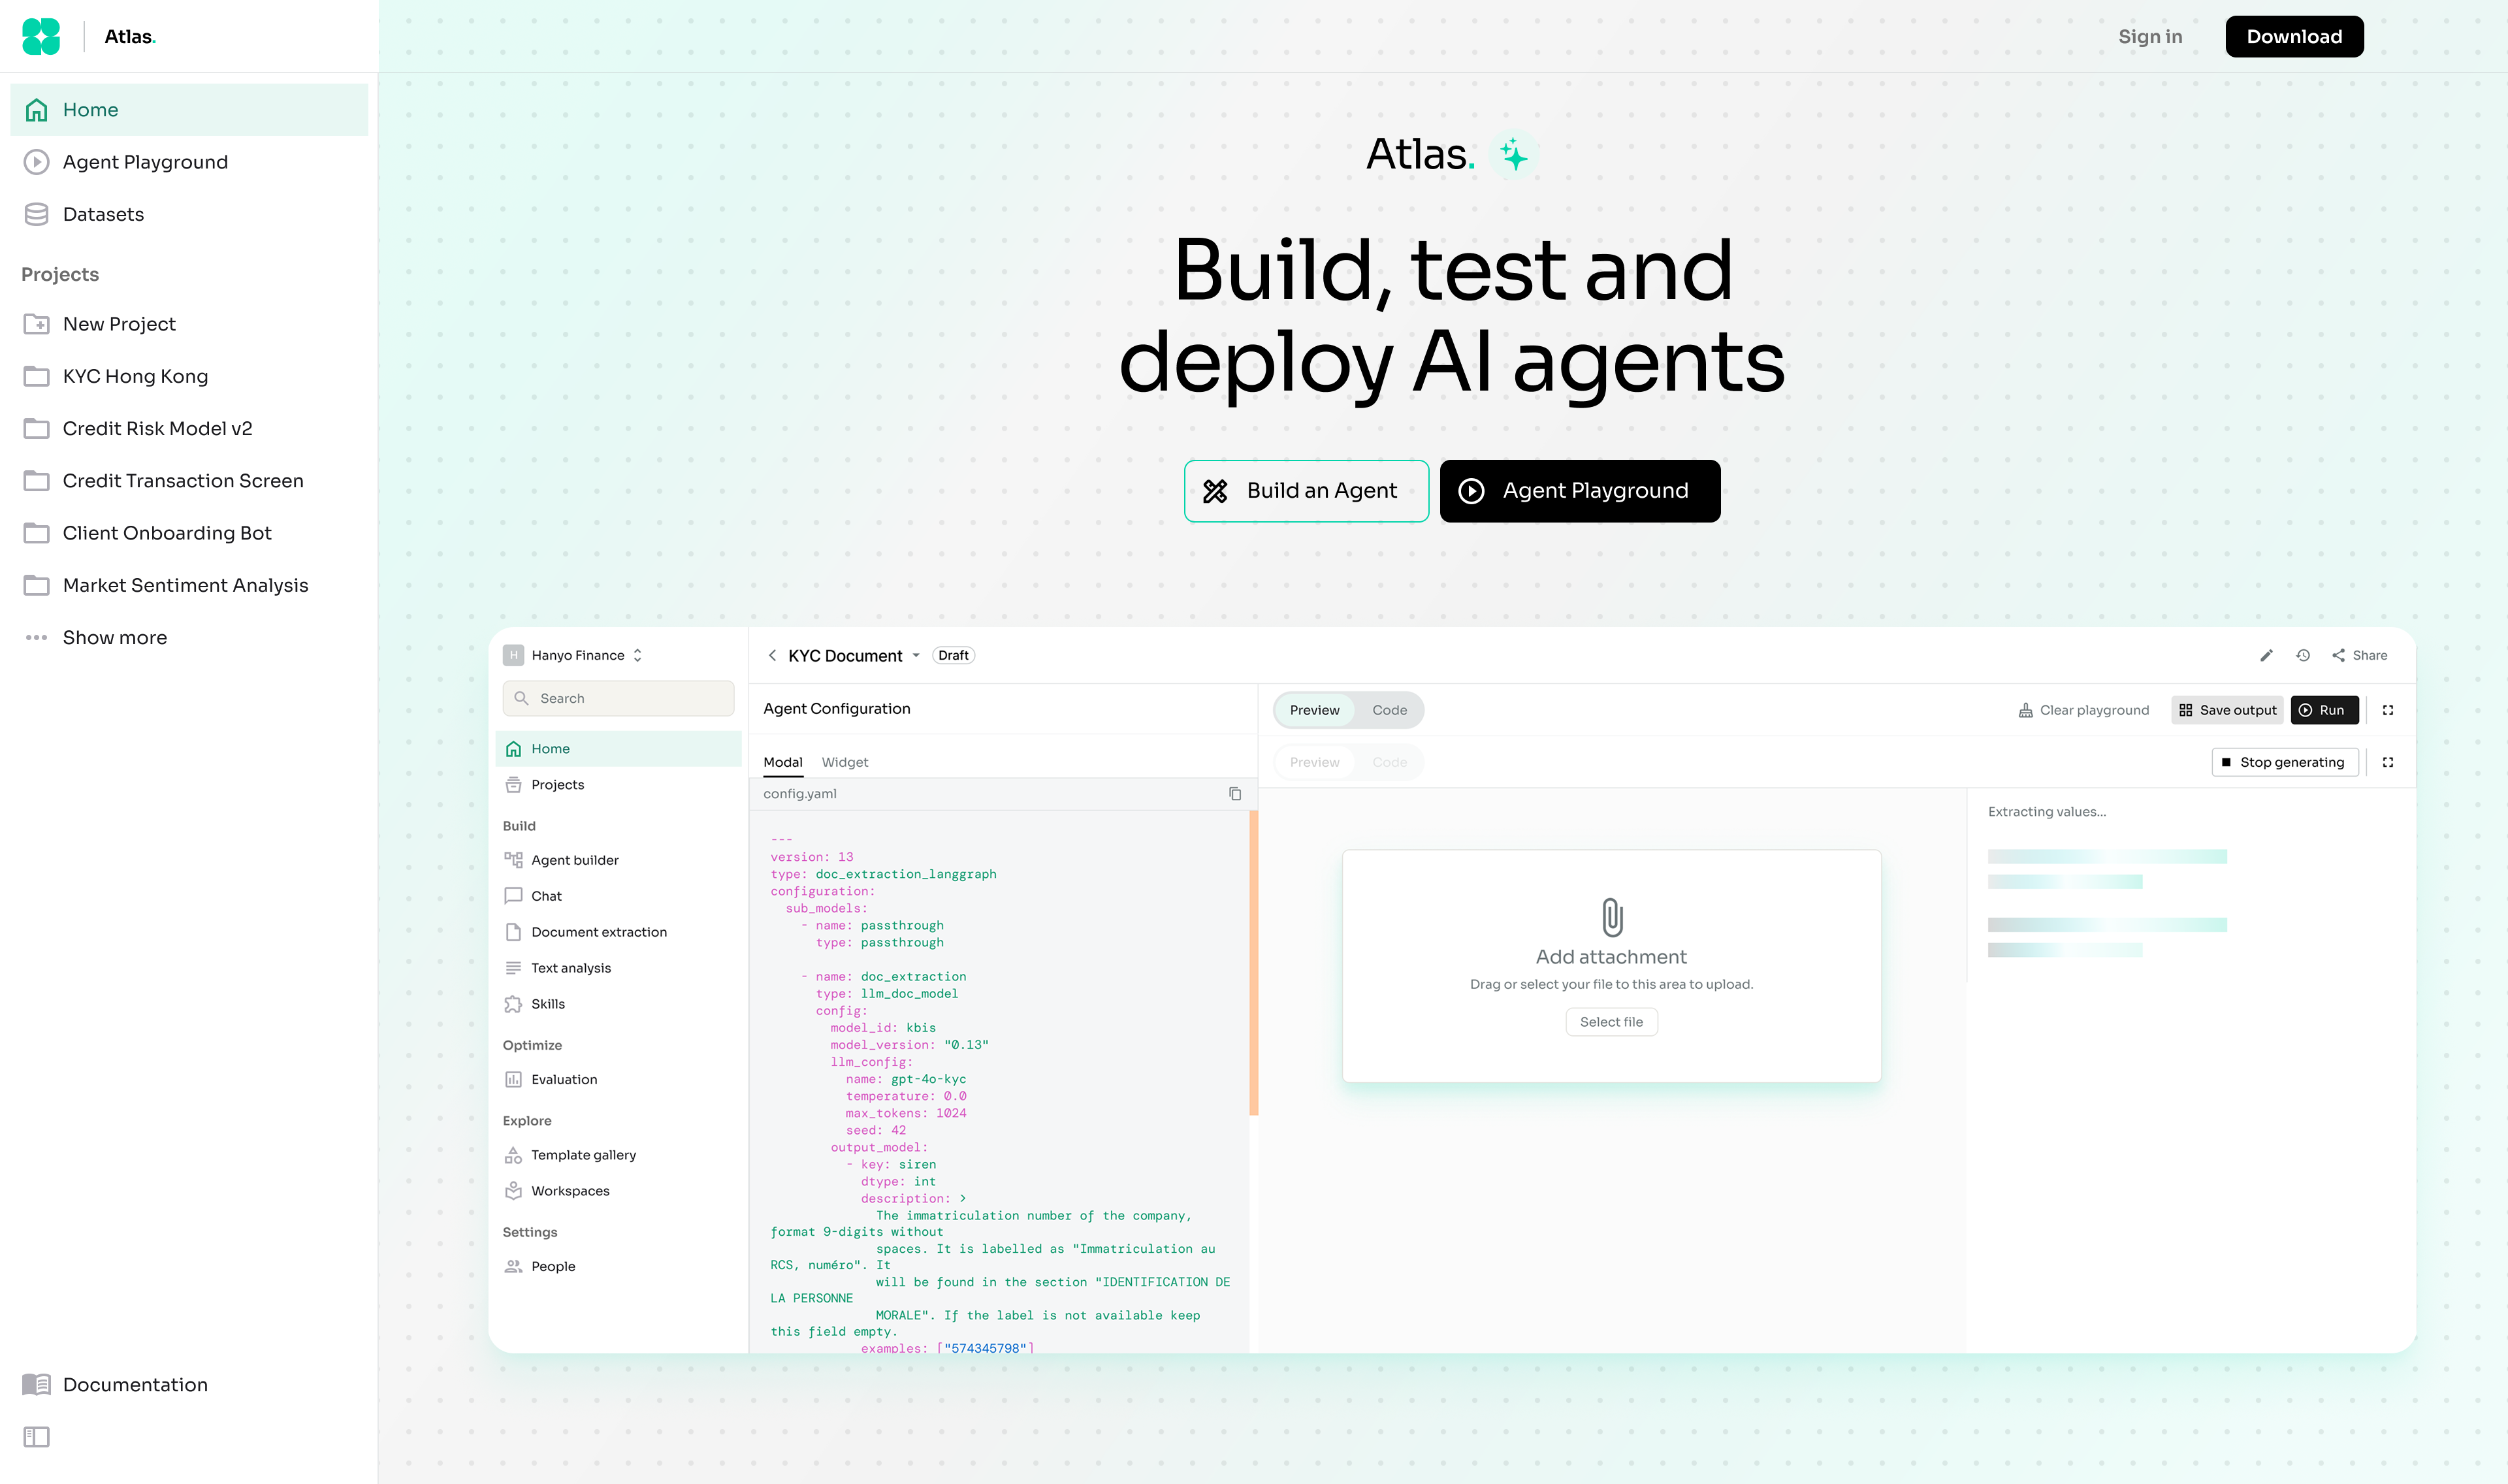
Task: Click the Save output button
Action: (2227, 710)
